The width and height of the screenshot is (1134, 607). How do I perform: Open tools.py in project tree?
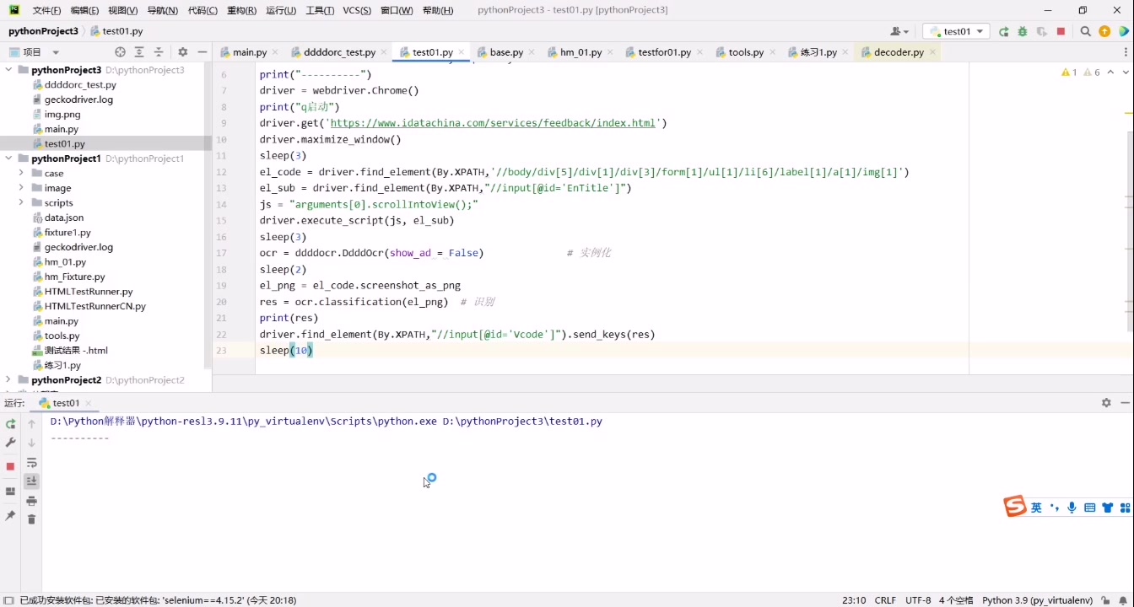click(x=62, y=336)
